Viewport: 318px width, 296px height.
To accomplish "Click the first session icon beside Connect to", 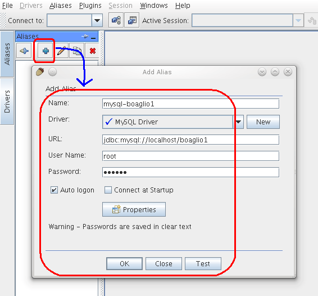I will (116, 20).
